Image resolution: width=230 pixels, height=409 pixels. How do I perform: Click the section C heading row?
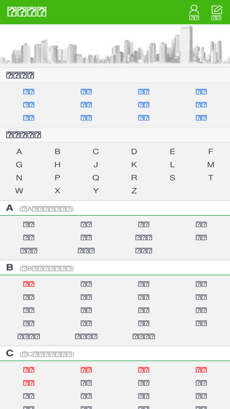(115, 354)
